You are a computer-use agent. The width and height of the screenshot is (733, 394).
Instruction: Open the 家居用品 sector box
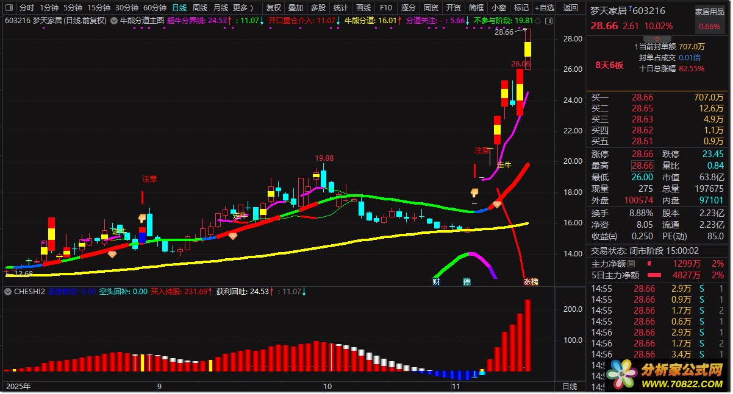pos(710,19)
